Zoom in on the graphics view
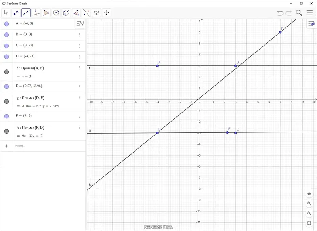The image size is (317, 231). click(x=309, y=203)
